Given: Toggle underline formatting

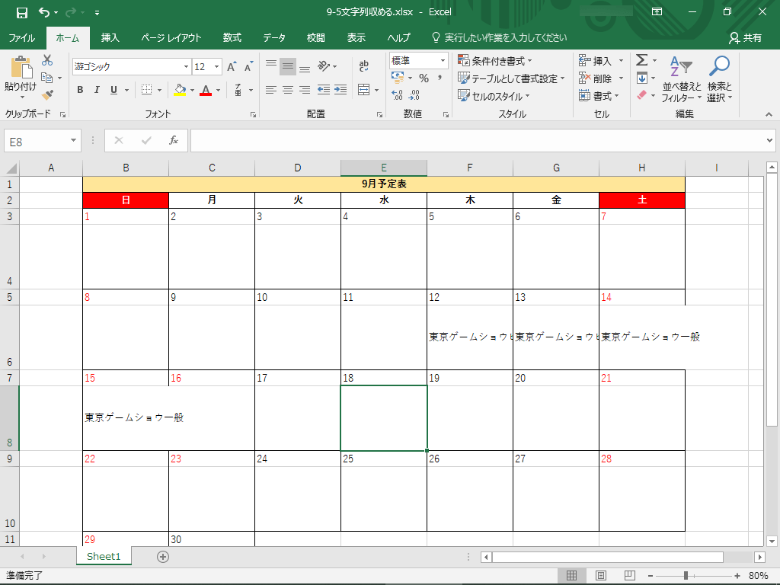Looking at the screenshot, I should (x=114, y=90).
